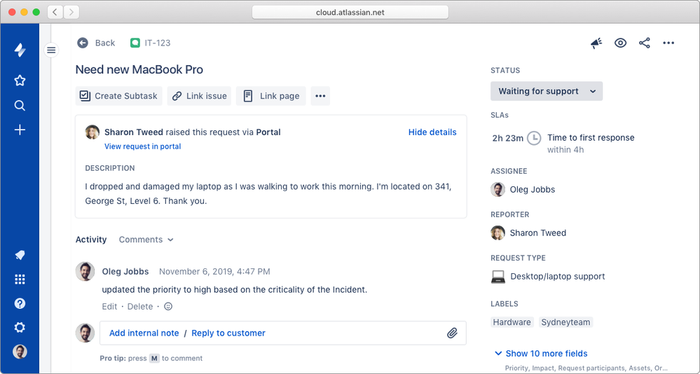Open search from the blue sidebar
Image resolution: width=700 pixels, height=374 pixels.
click(20, 106)
